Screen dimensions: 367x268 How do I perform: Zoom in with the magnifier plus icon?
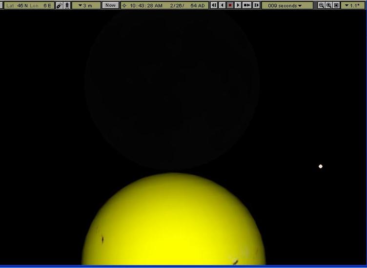tap(329, 5)
